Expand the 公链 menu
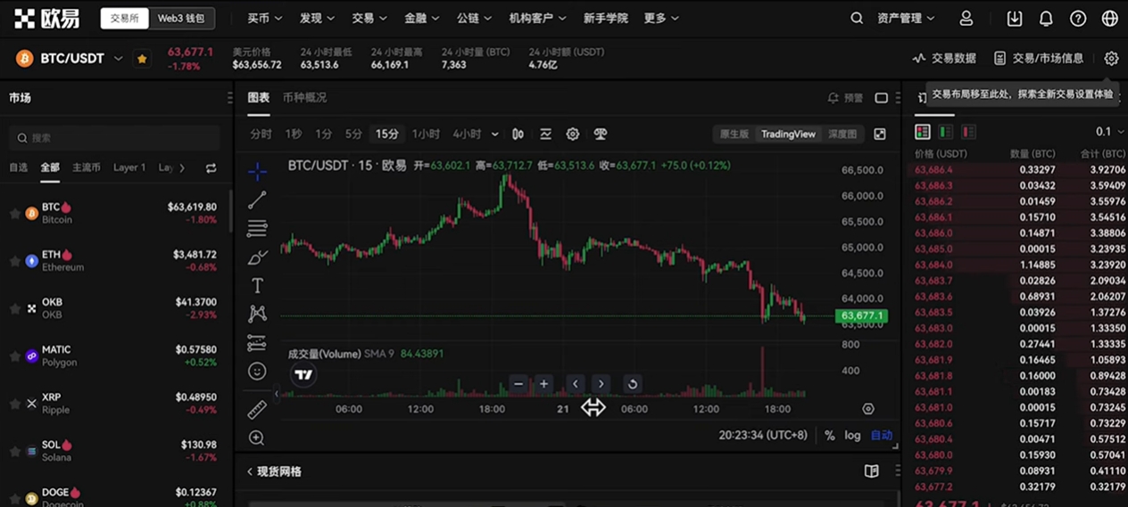 [474, 18]
